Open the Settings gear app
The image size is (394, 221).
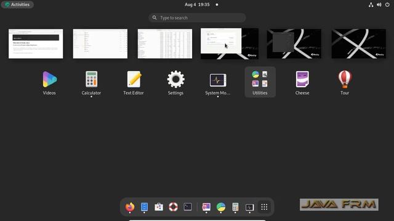pos(175,83)
